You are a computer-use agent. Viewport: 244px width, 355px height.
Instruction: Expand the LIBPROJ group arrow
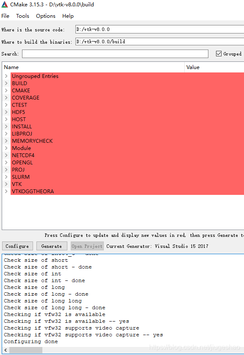click(6, 134)
